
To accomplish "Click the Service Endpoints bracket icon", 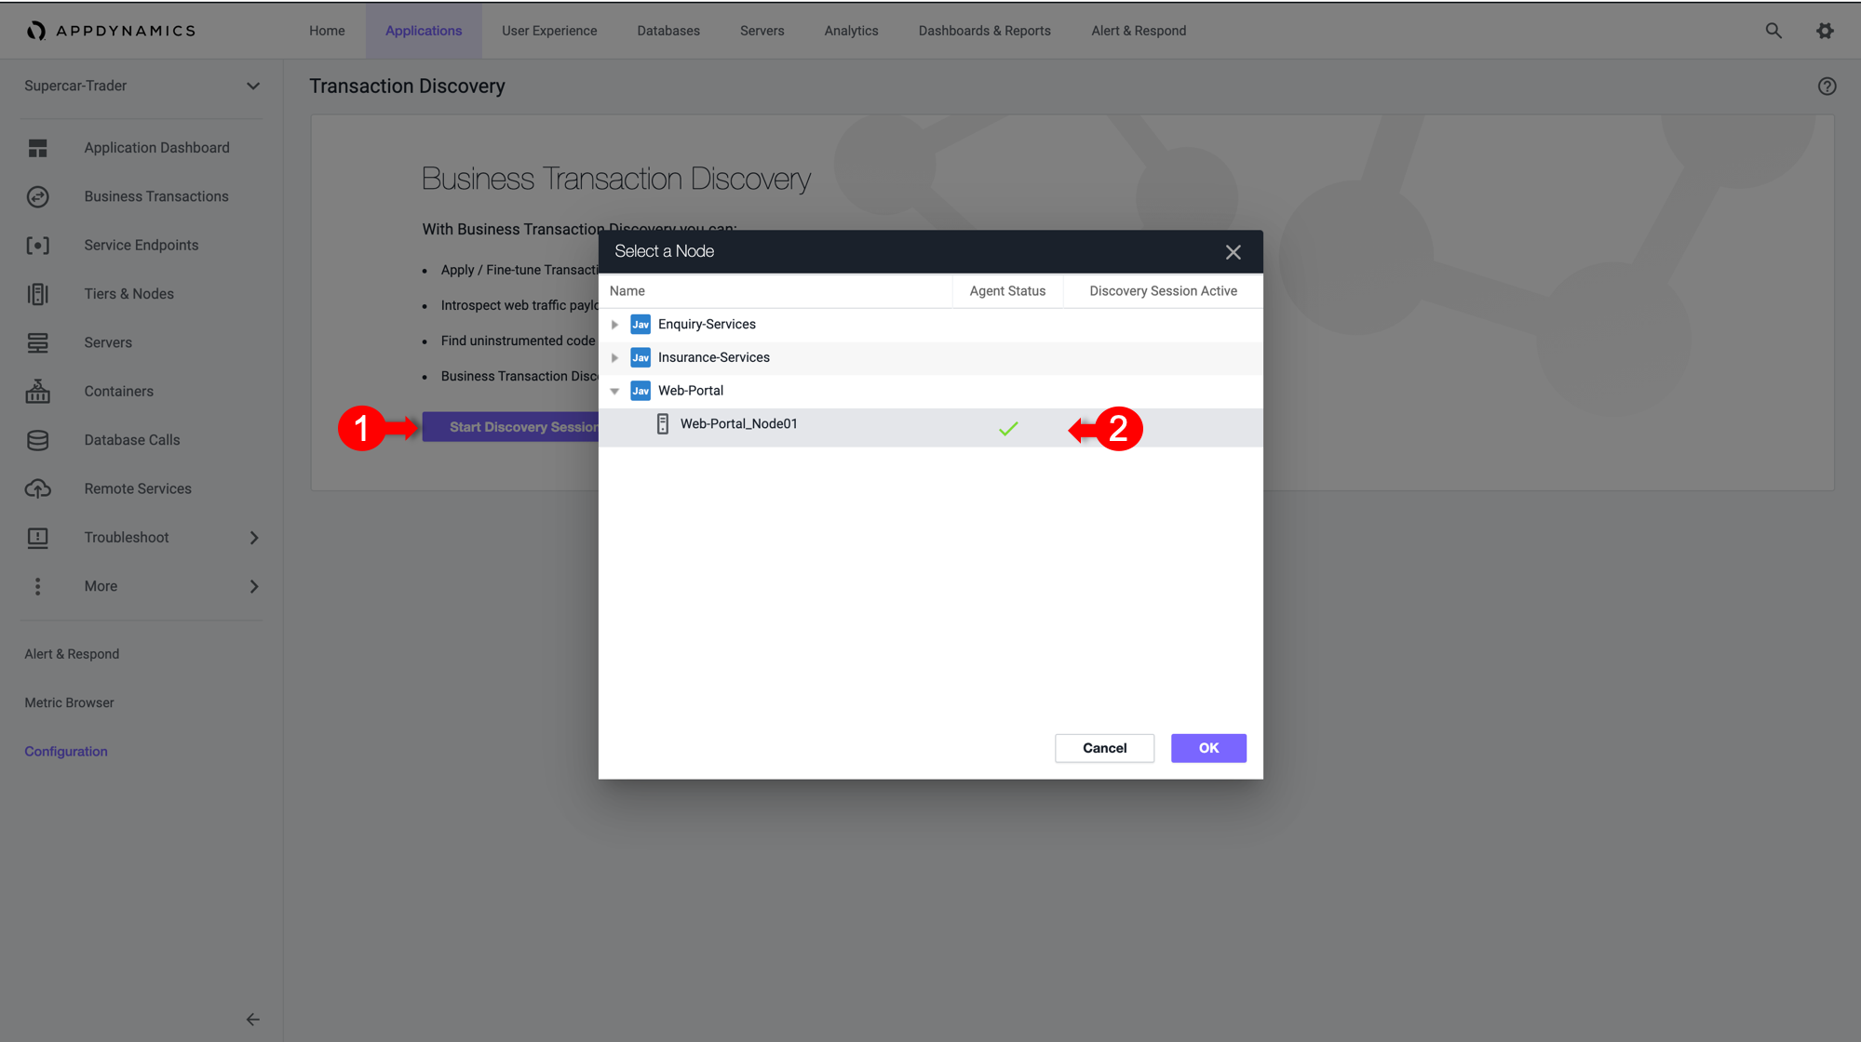I will point(37,246).
